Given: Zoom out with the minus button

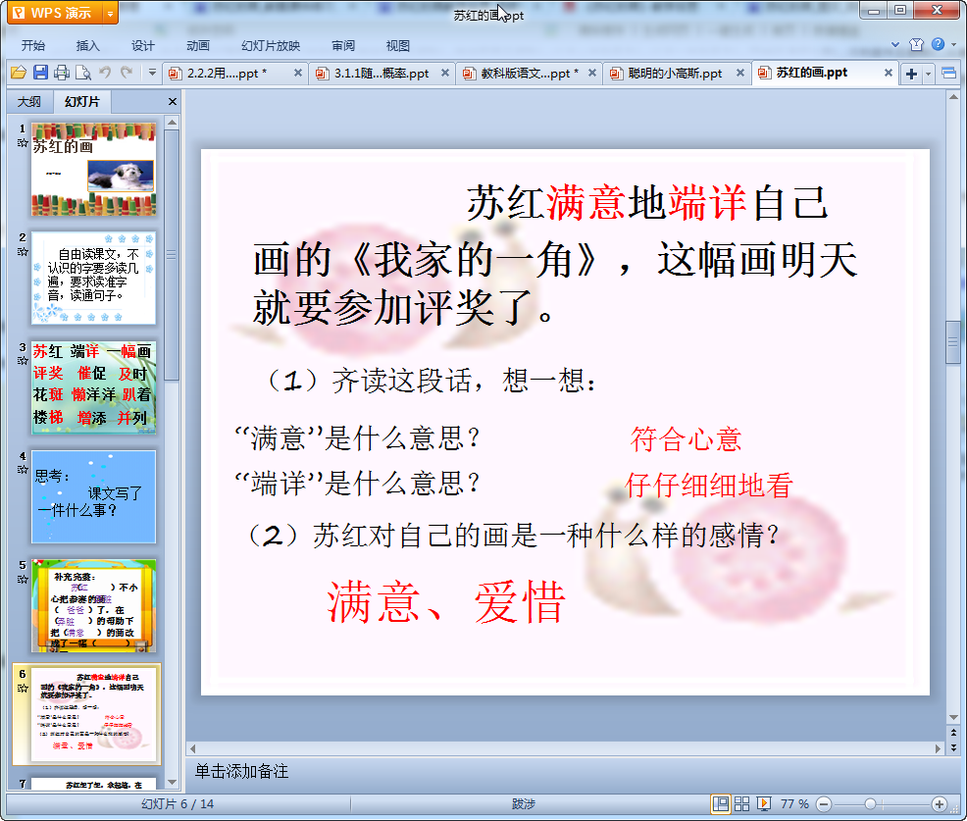Looking at the screenshot, I should (824, 803).
